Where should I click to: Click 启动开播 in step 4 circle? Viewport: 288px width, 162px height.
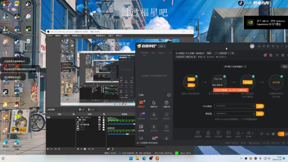276,82
